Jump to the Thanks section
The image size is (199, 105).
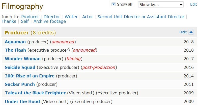[9, 21]
